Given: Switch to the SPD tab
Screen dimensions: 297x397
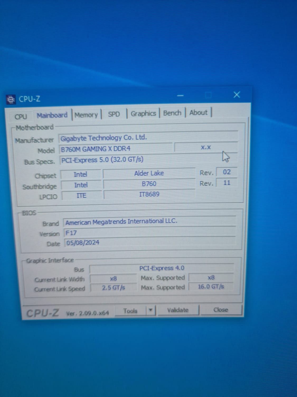Looking at the screenshot, I should (x=114, y=114).
